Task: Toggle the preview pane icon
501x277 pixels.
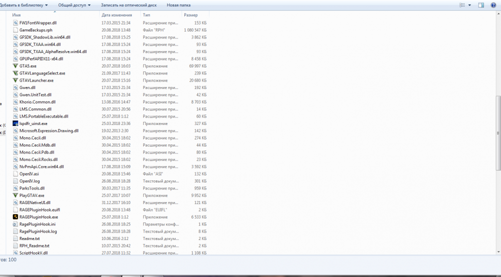Action: tap(481, 5)
